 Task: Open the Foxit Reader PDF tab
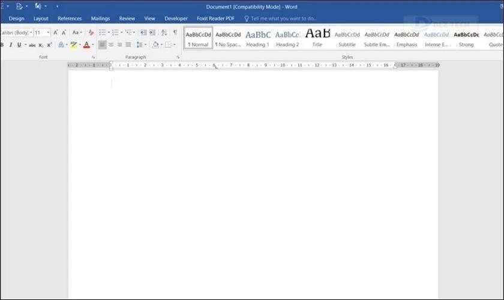pyautogui.click(x=215, y=19)
